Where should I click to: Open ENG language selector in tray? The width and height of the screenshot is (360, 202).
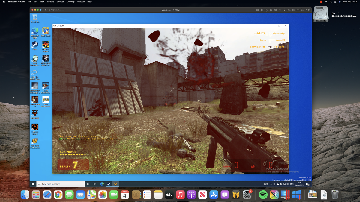[x=292, y=184]
